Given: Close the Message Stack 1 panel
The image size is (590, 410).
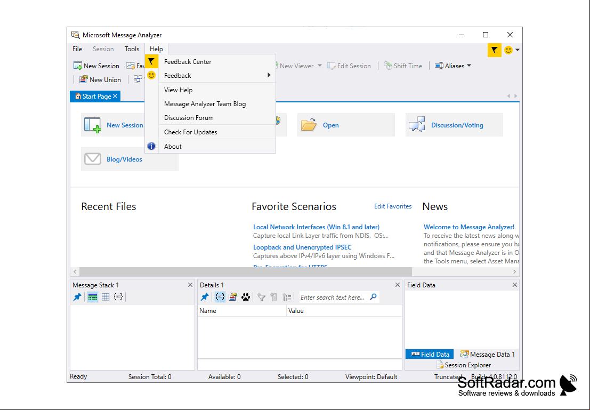Looking at the screenshot, I should point(190,285).
